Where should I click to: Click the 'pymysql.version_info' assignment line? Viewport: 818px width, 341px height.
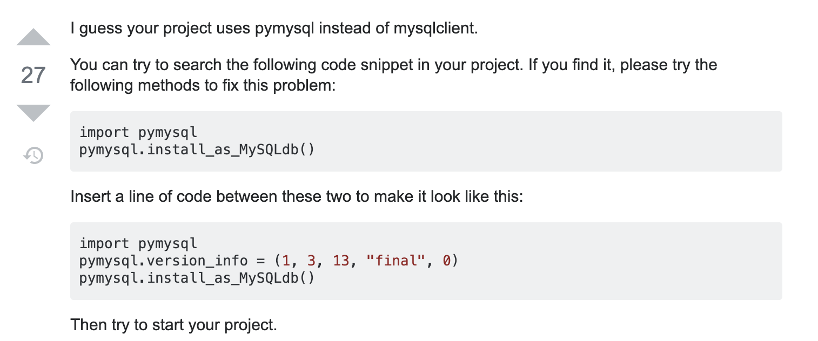(x=269, y=261)
